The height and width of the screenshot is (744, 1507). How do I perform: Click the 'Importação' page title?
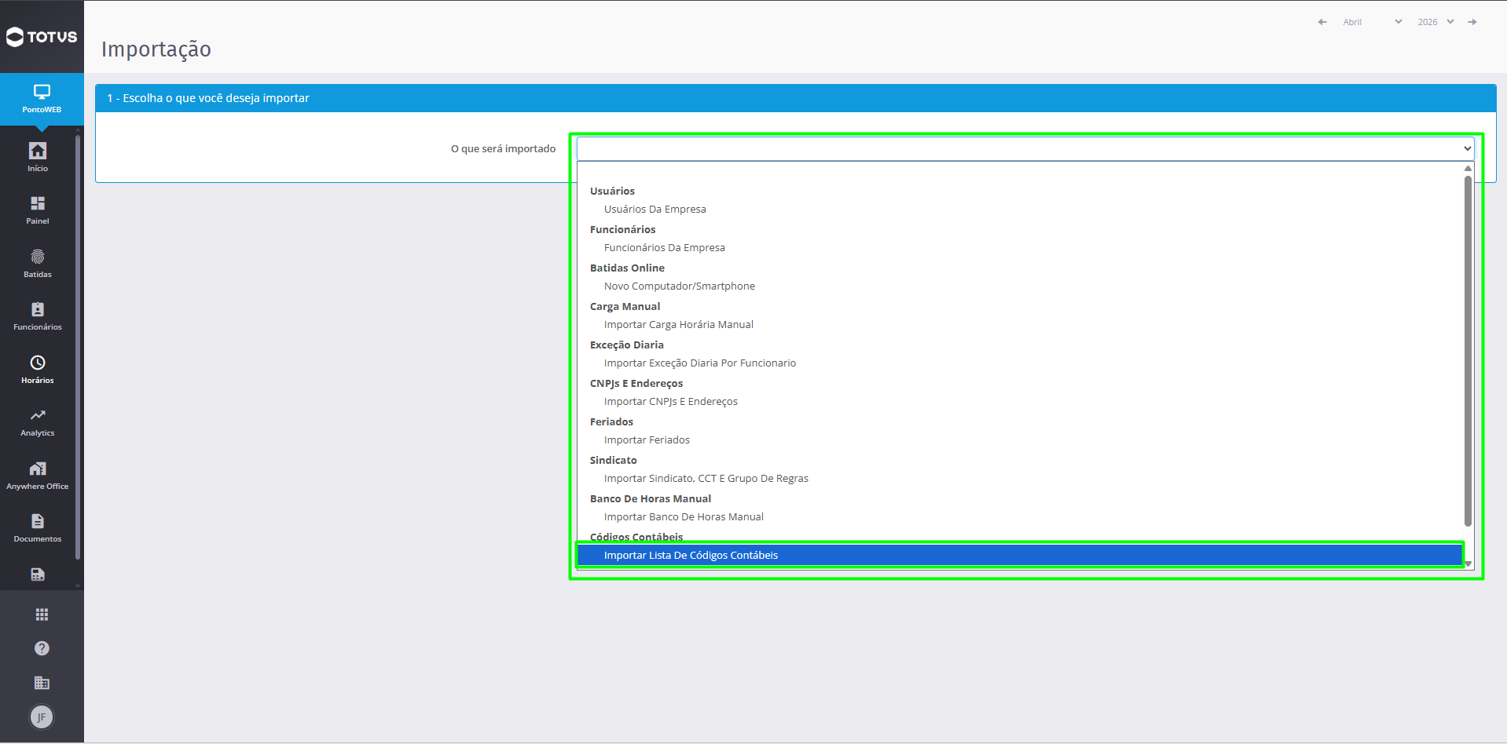click(x=156, y=49)
